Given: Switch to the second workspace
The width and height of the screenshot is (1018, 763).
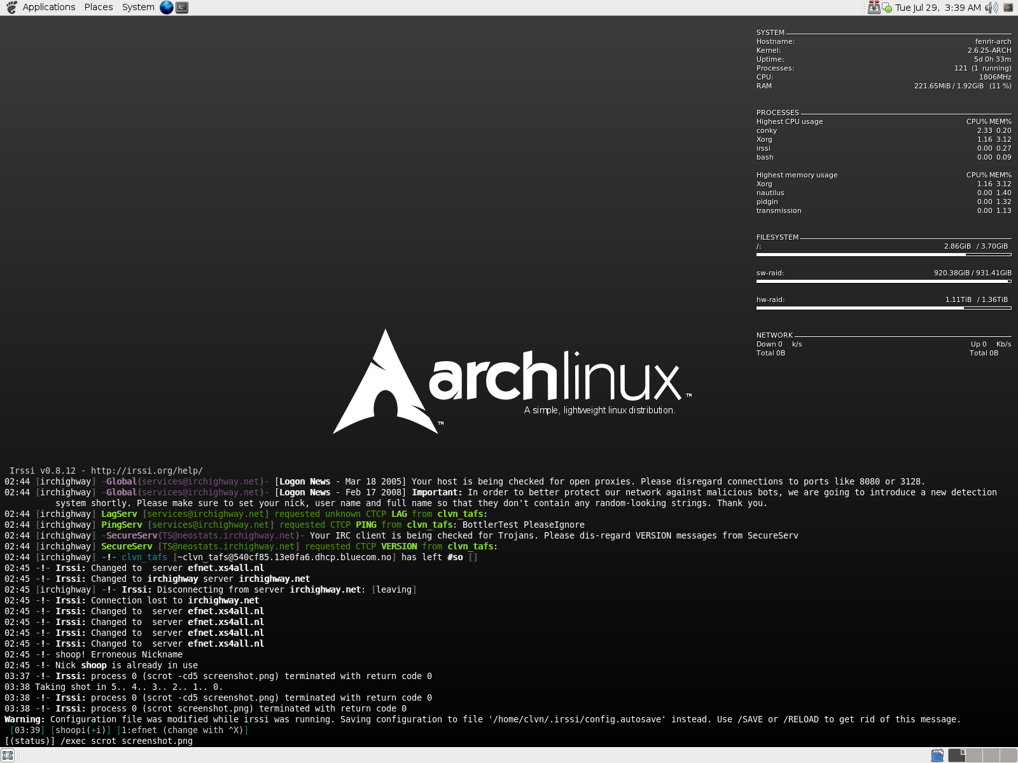Looking at the screenshot, I should [x=974, y=755].
